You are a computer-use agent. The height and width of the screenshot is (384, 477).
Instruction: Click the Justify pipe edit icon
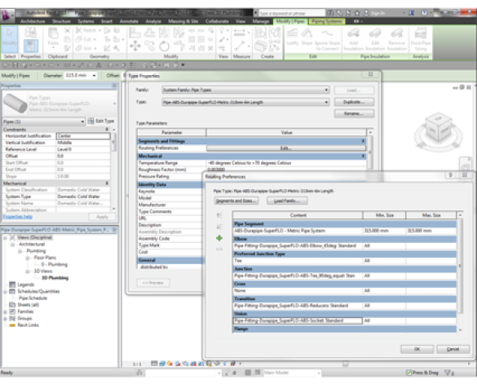[x=292, y=37]
